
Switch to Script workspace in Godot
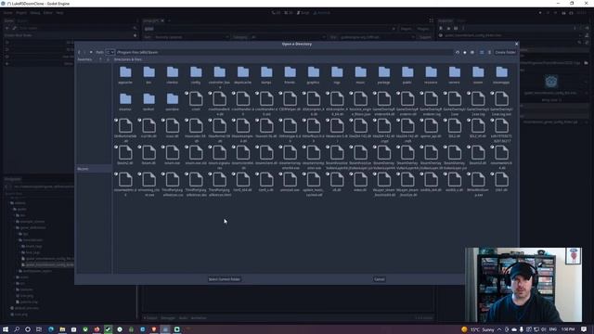tap(303, 13)
